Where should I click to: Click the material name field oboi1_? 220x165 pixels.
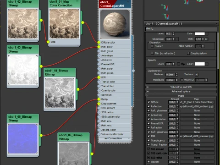coord(181,29)
